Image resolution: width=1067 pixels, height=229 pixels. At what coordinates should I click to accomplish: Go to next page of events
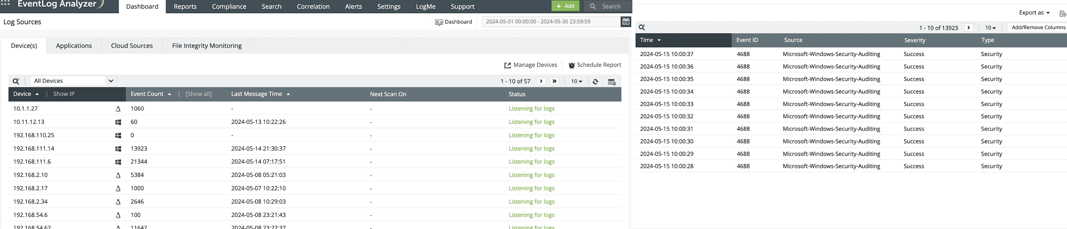[968, 28]
